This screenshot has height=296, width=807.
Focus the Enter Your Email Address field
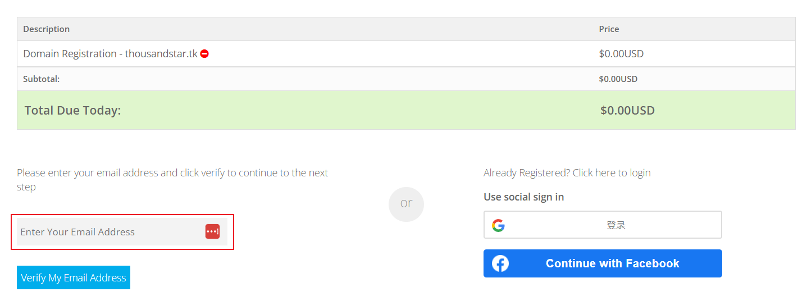tap(122, 231)
